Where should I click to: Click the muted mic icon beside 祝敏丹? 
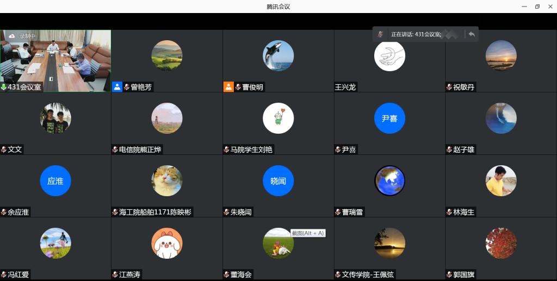pos(449,87)
